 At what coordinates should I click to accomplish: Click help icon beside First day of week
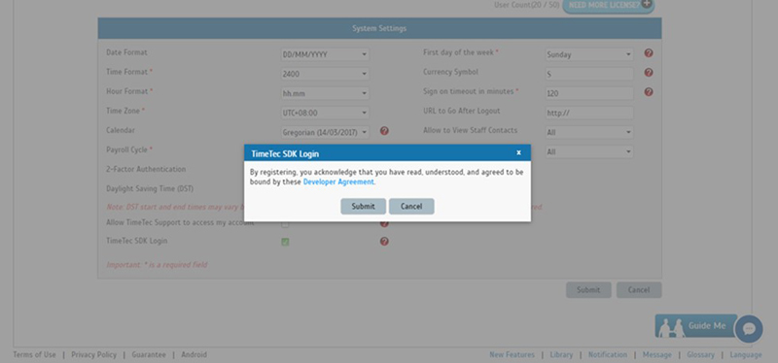649,53
